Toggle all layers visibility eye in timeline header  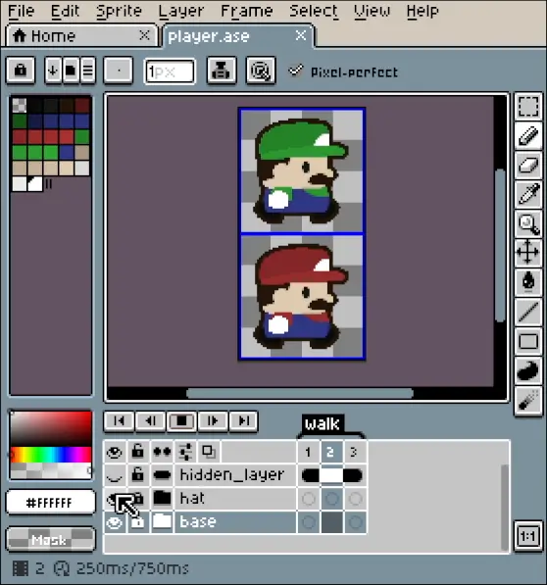115,452
